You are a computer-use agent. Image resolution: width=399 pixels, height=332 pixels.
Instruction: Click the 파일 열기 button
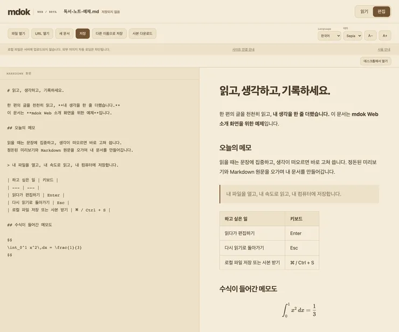point(18,33)
